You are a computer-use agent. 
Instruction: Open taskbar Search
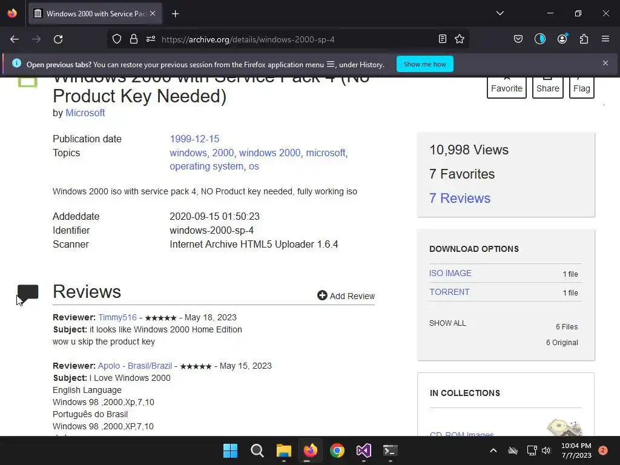(x=257, y=450)
